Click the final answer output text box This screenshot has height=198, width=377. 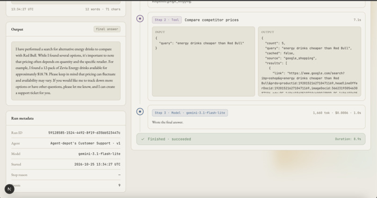[66, 71]
